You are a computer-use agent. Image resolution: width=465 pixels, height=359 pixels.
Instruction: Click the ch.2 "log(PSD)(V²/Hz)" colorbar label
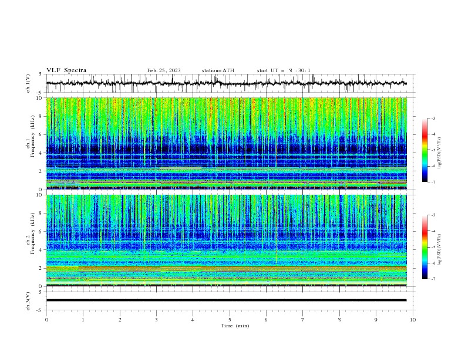439,250
